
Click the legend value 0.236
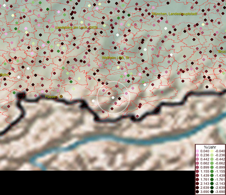click(205, 155)
